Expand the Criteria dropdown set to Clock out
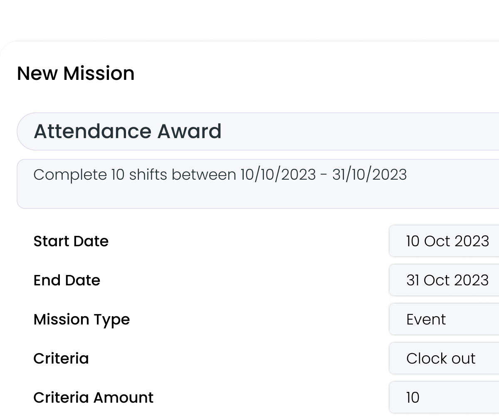 tap(444, 359)
